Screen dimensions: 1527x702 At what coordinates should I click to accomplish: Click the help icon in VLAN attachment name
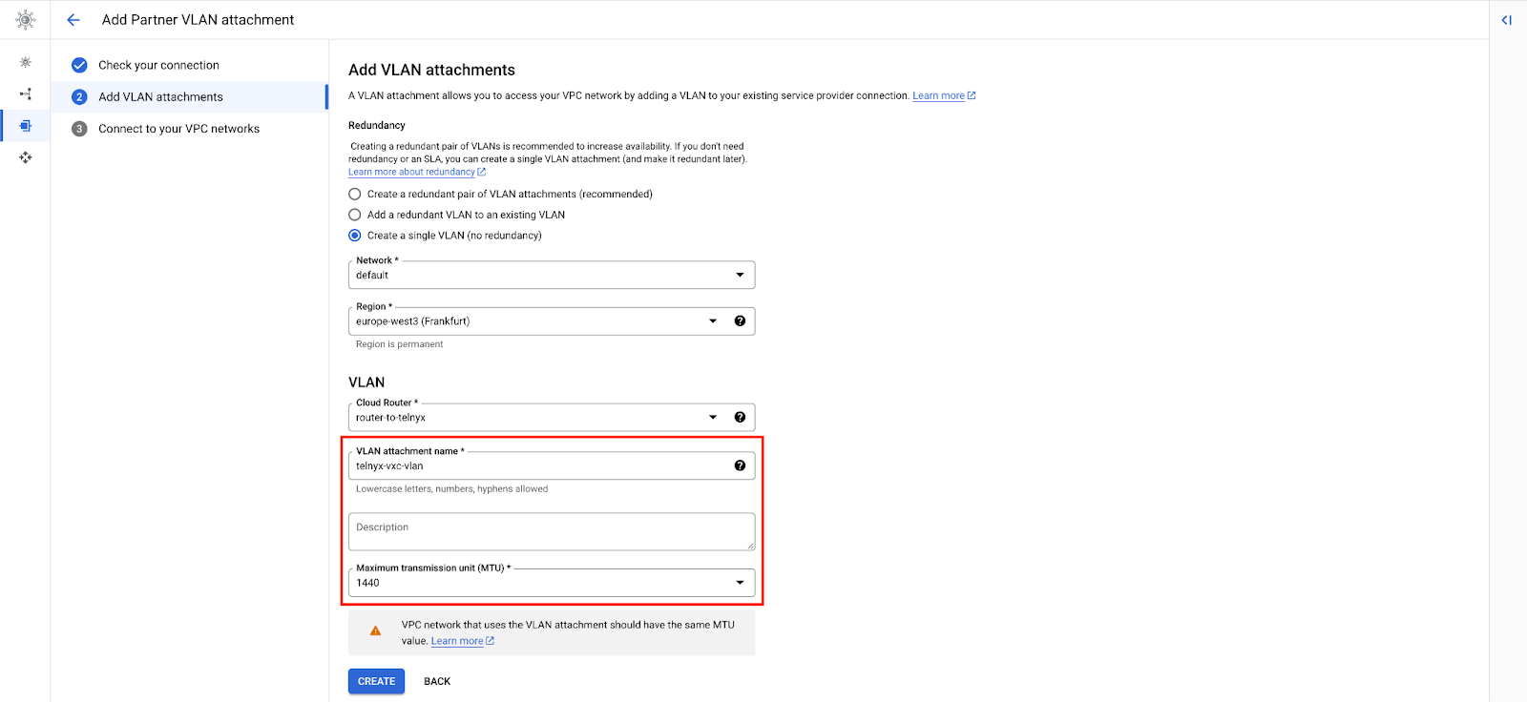coord(740,465)
